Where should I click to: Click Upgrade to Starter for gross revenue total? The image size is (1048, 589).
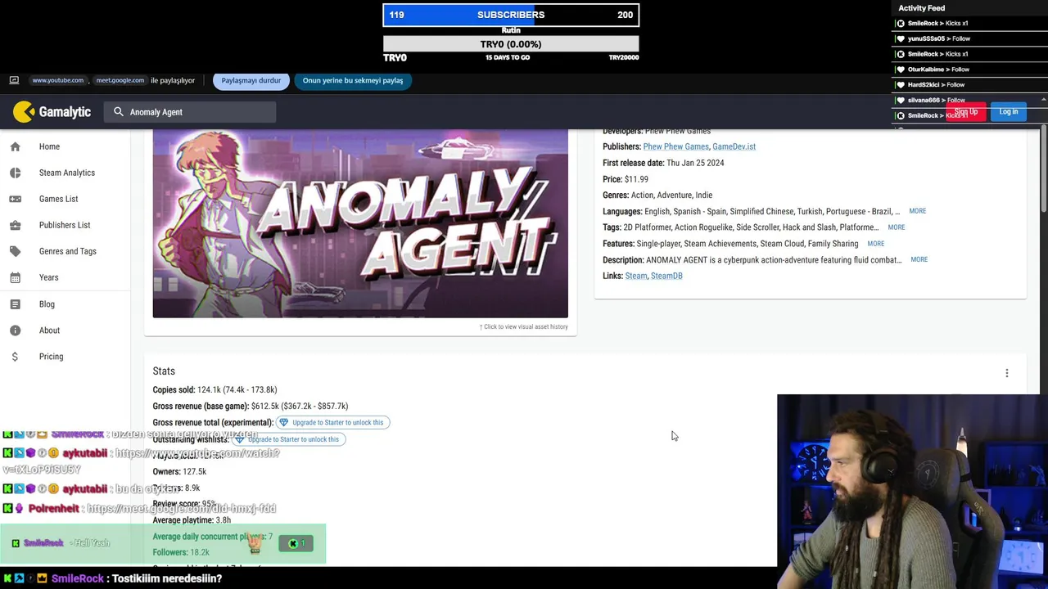tap(332, 422)
